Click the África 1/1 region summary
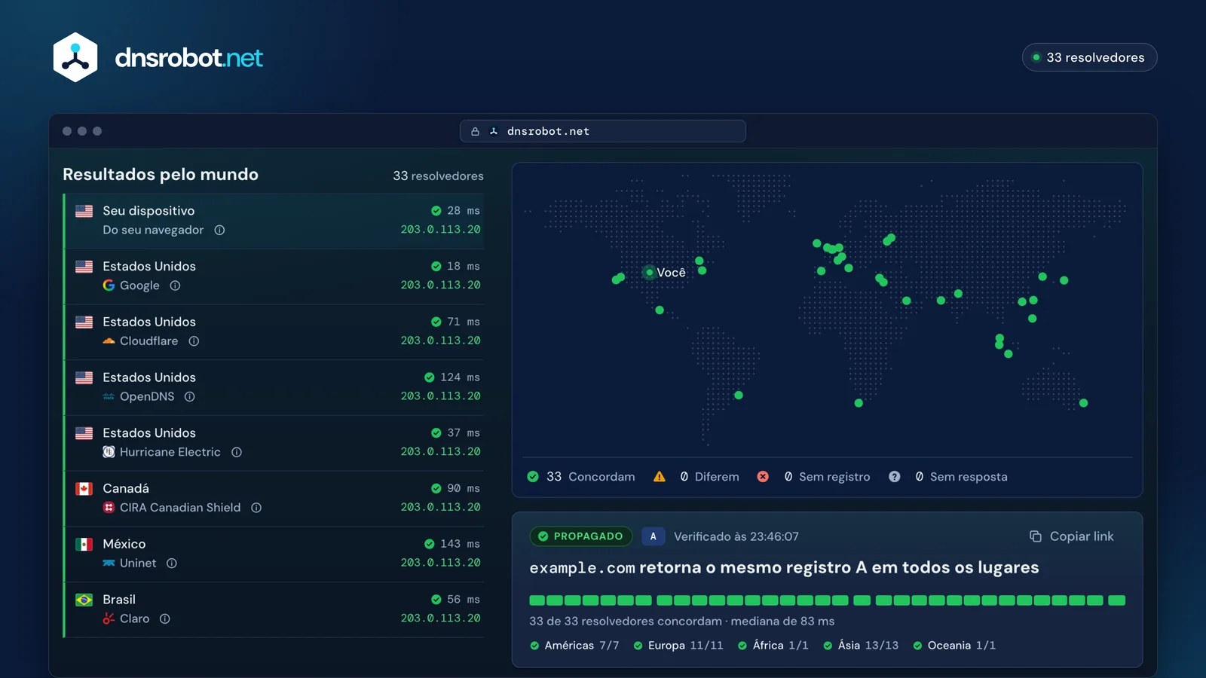Image resolution: width=1206 pixels, height=678 pixels. pyautogui.click(x=773, y=646)
